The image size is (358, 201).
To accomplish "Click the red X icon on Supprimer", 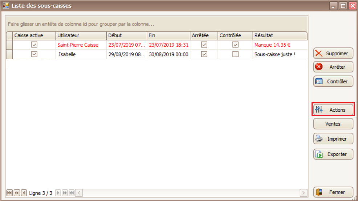I will 319,54.
